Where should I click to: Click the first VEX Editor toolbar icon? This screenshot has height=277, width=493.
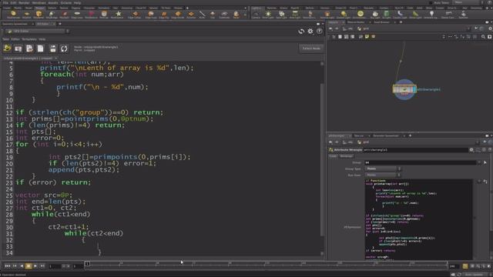click(7, 48)
